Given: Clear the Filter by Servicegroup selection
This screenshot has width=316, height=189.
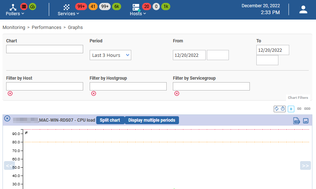Looking at the screenshot, I should 177,93.
